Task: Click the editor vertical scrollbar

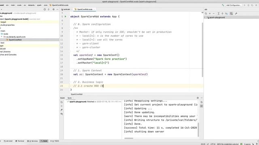Action: point(202,50)
